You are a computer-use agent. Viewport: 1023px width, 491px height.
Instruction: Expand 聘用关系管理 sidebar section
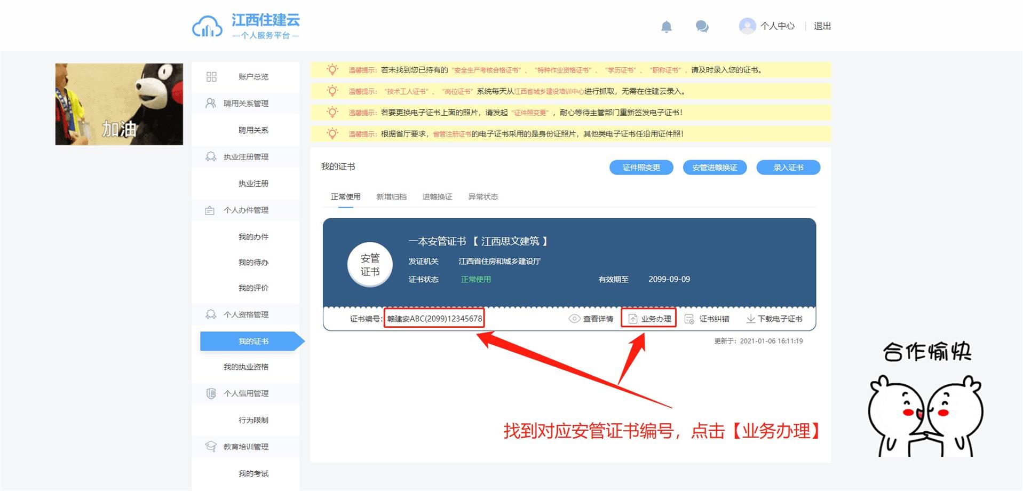[x=245, y=104]
